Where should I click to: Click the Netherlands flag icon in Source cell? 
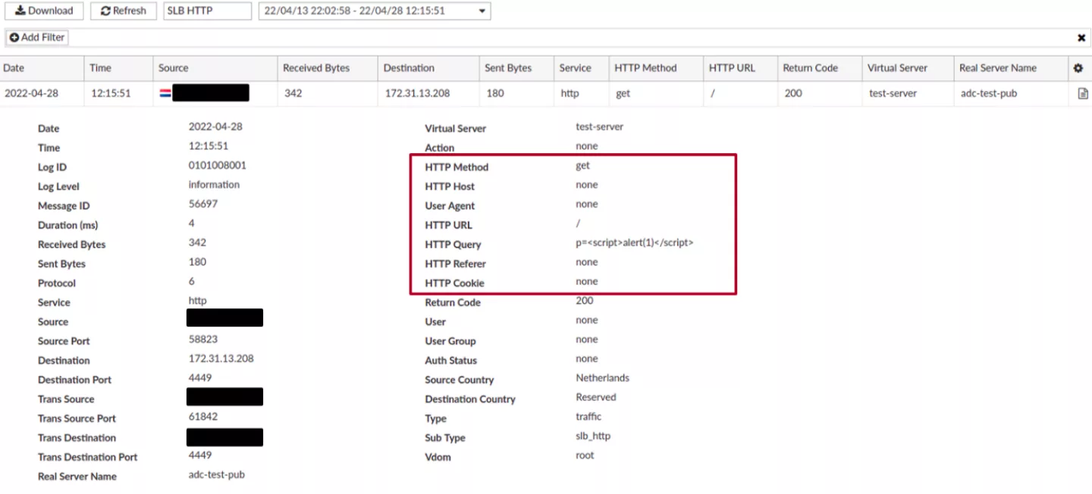pos(165,93)
